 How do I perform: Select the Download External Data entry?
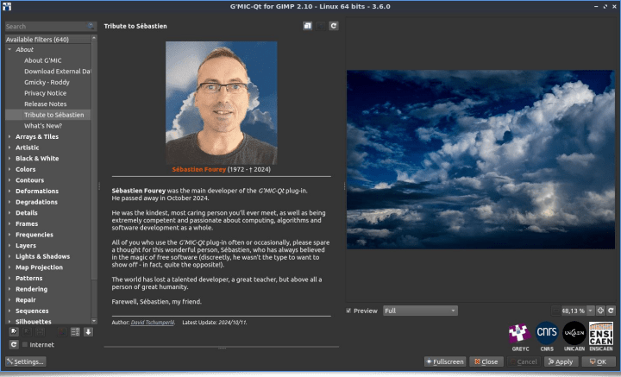pos(58,72)
